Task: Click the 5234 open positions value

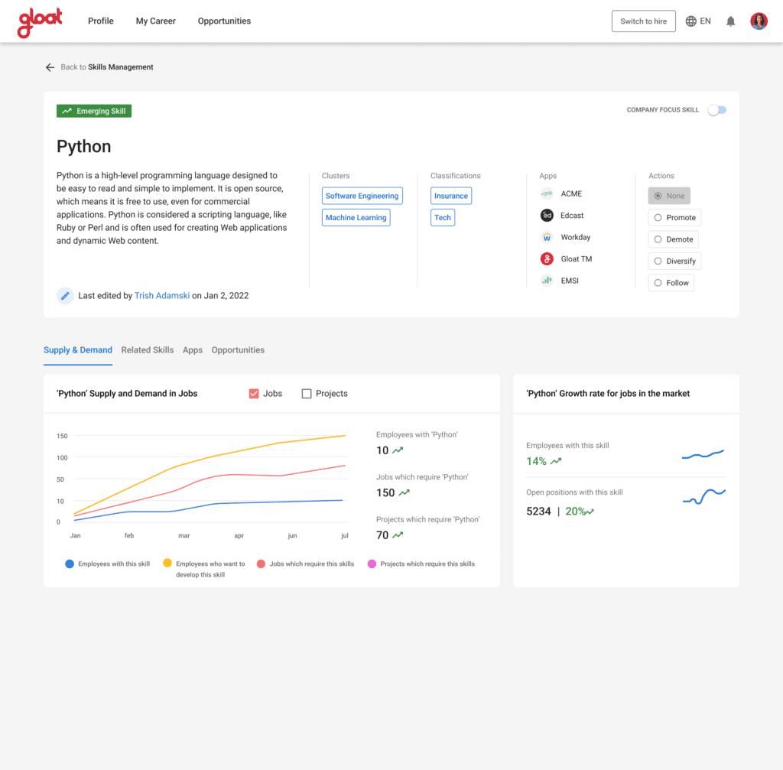Action: [538, 512]
